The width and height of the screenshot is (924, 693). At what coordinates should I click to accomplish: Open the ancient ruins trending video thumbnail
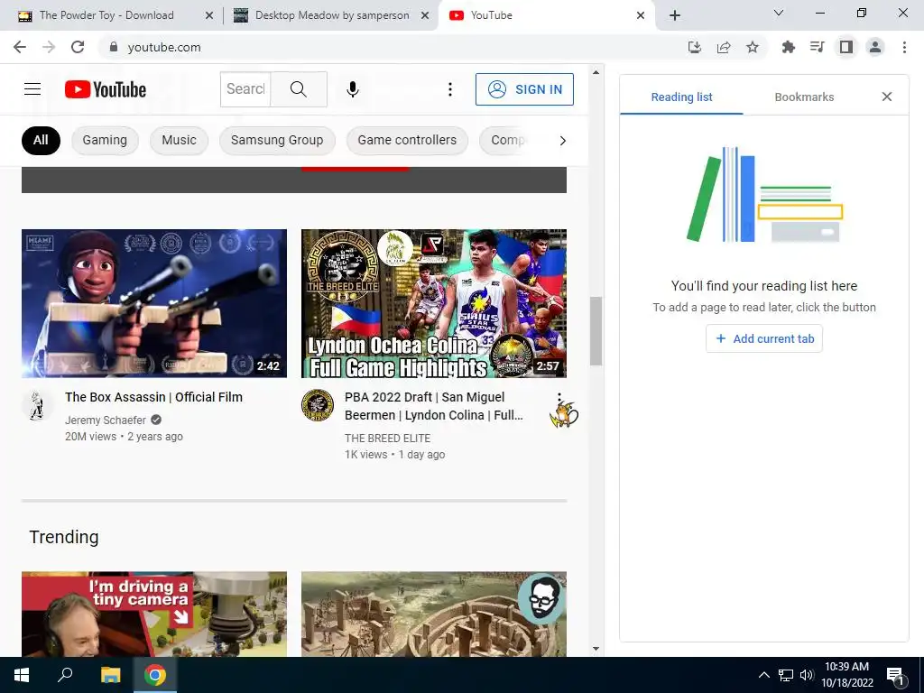click(x=434, y=614)
